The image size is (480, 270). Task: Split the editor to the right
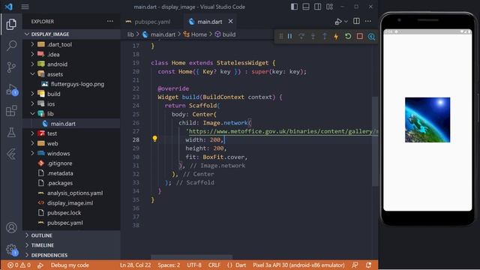click(356, 21)
